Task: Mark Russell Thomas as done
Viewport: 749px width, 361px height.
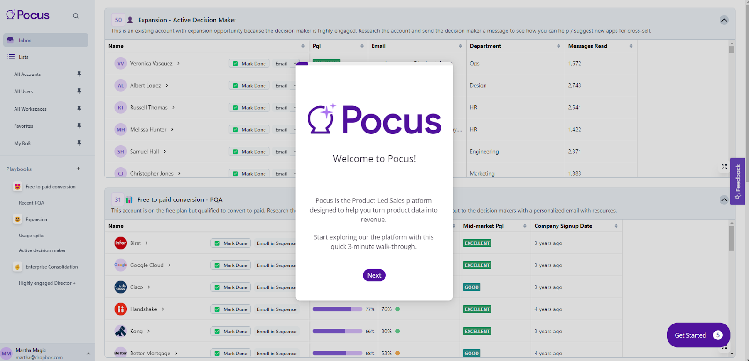Action: (x=249, y=107)
